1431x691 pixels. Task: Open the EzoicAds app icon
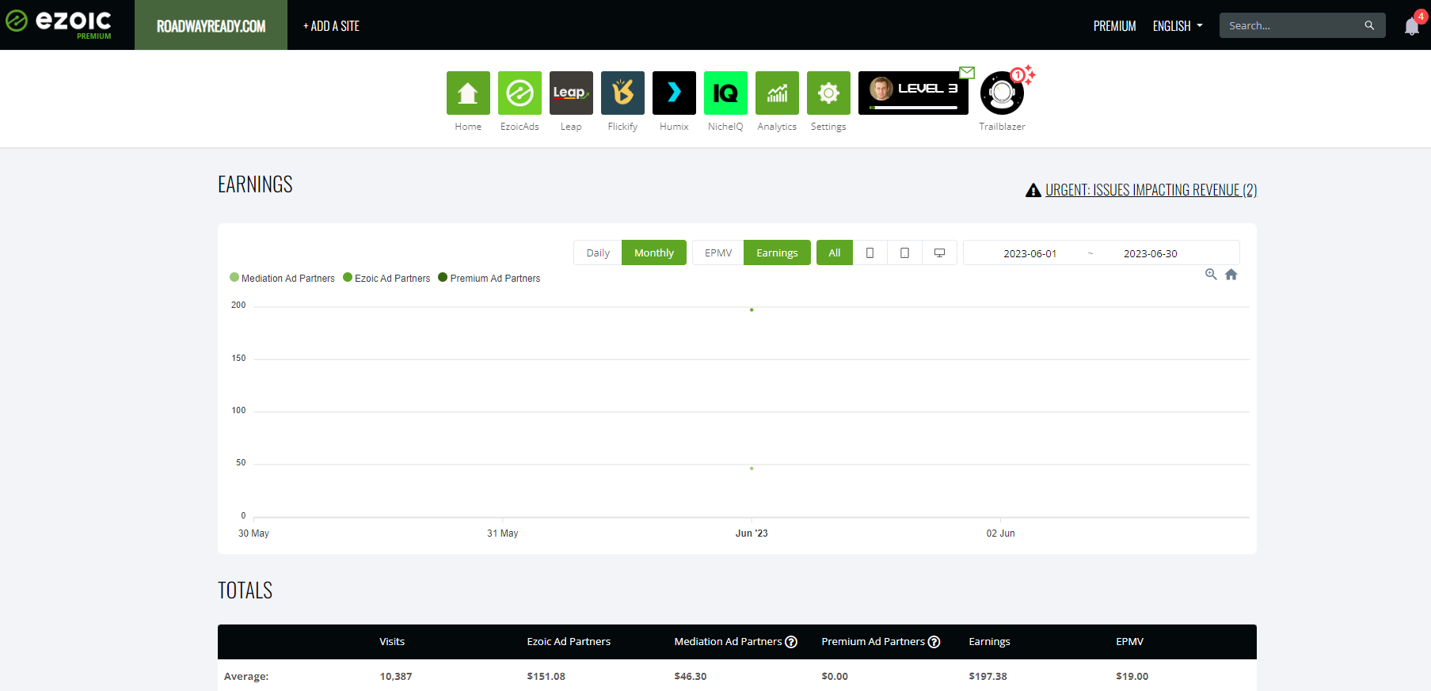tap(519, 93)
